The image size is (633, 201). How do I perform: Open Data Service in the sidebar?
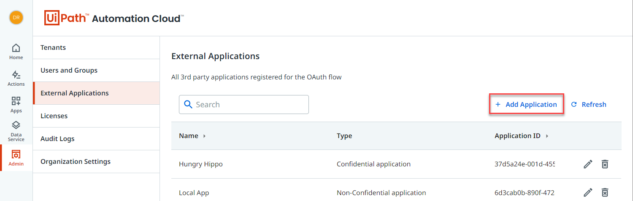tap(16, 131)
